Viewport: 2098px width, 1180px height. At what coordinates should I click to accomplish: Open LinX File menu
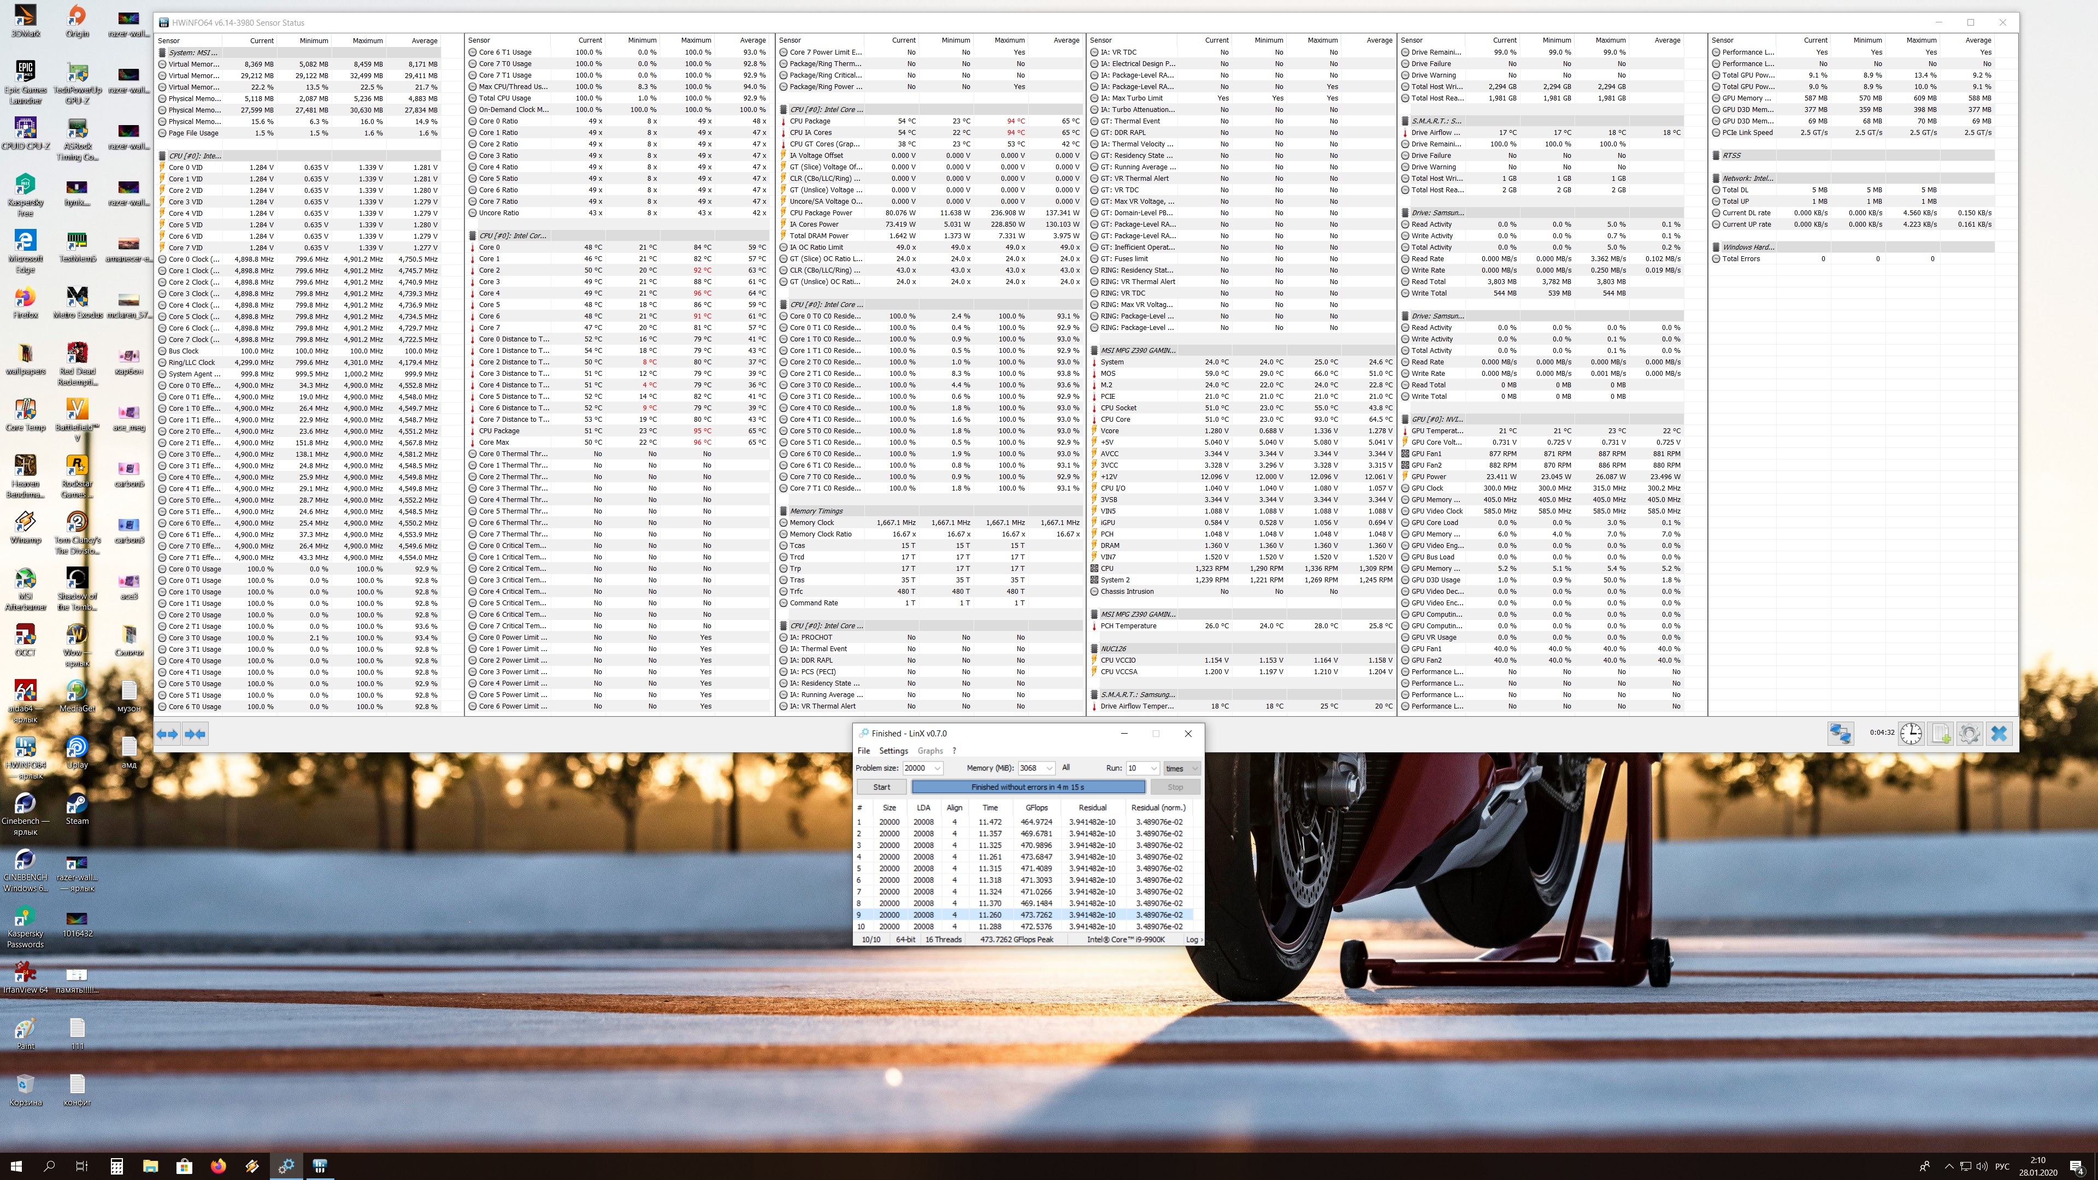pos(863,751)
